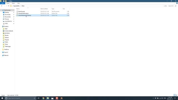Sort by the Size column header

tap(64, 9)
